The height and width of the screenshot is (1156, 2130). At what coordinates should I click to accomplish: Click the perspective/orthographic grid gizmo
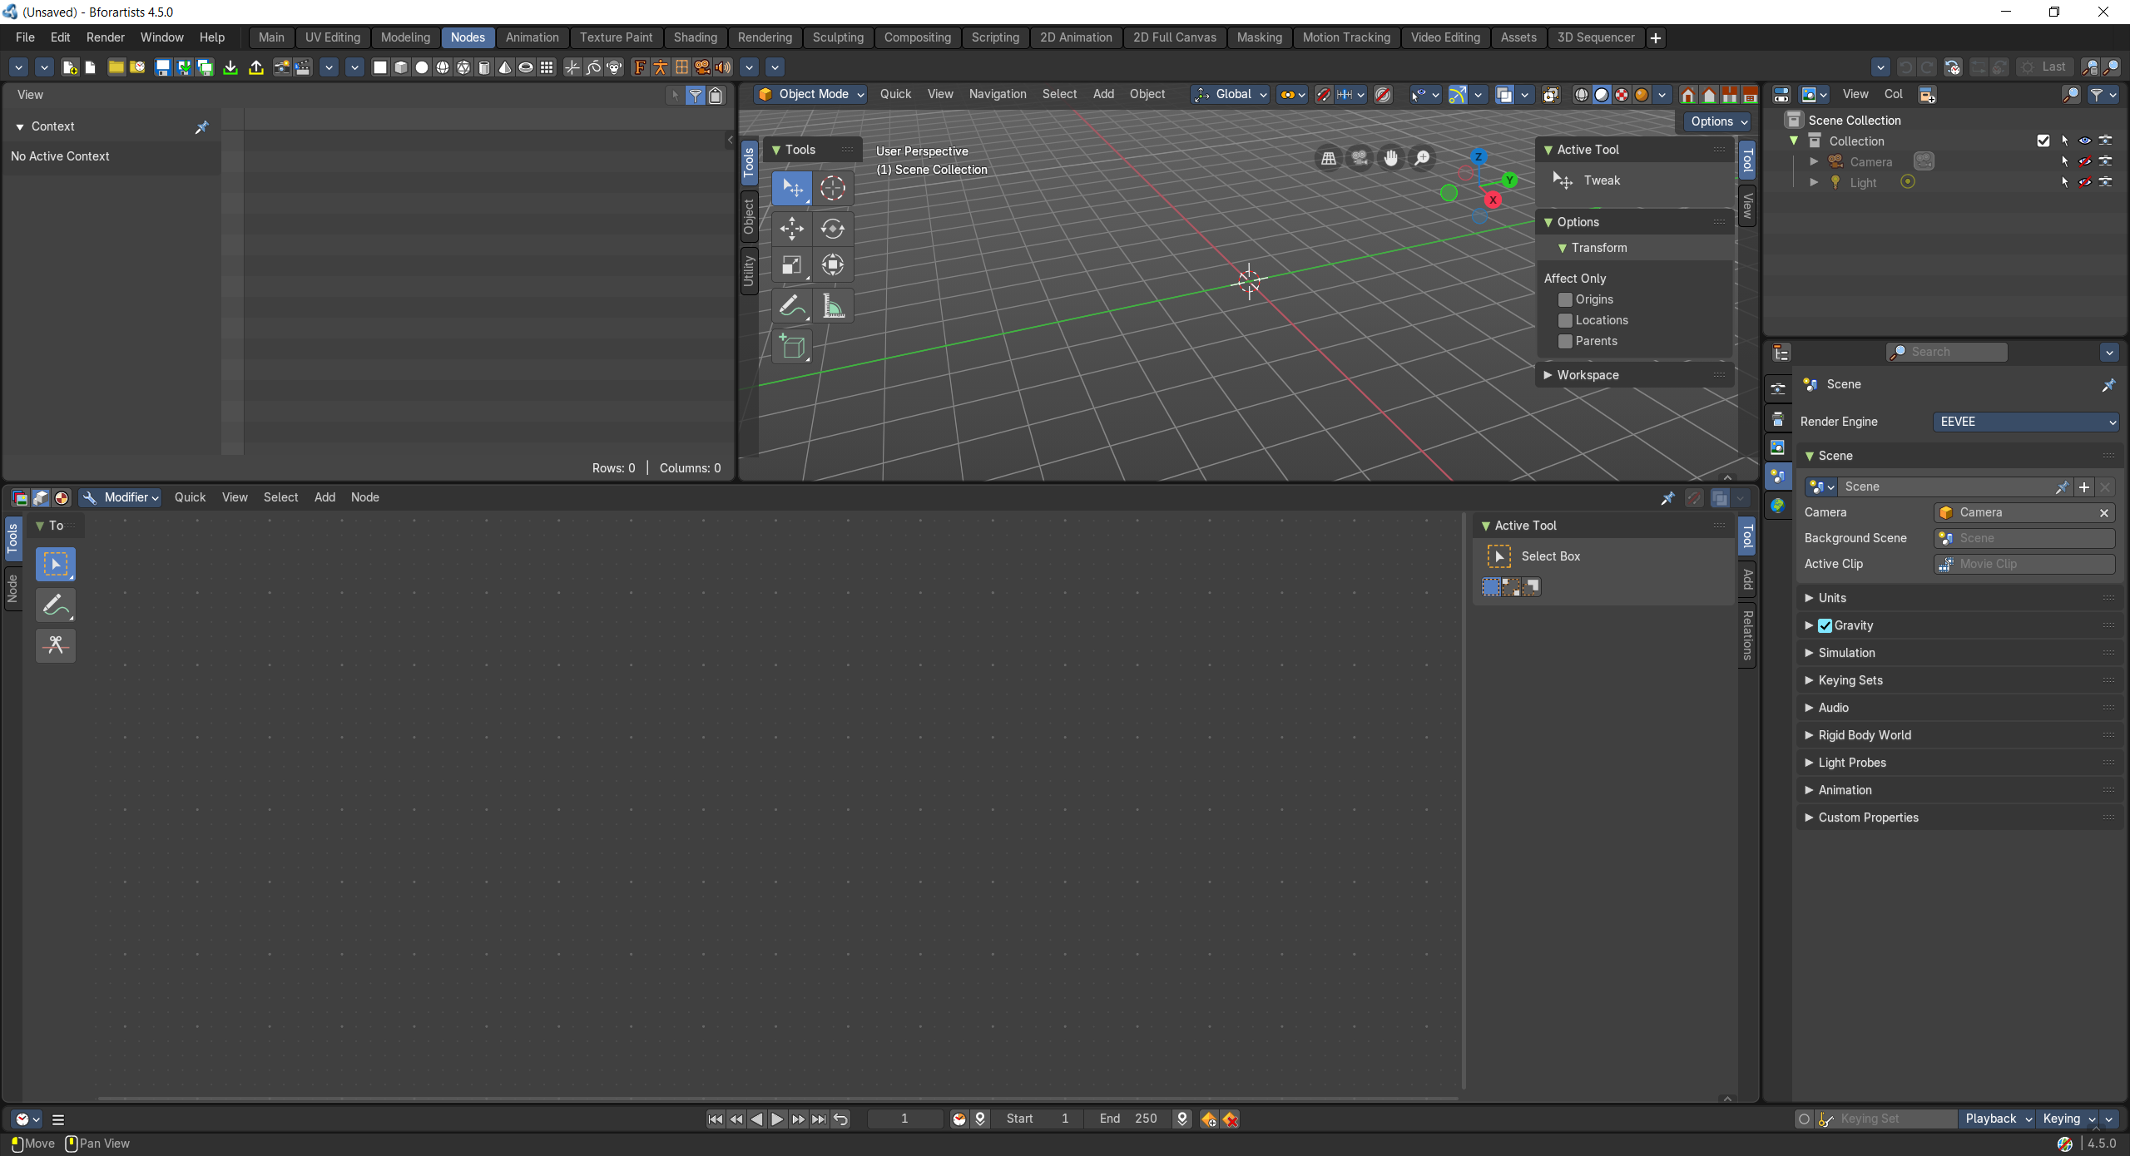[x=1329, y=157]
